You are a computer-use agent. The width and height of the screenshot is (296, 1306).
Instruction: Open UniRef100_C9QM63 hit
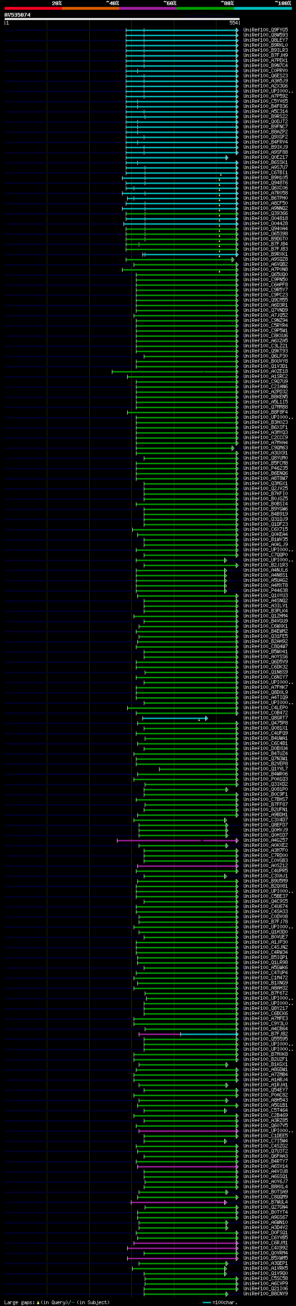[x=265, y=448]
